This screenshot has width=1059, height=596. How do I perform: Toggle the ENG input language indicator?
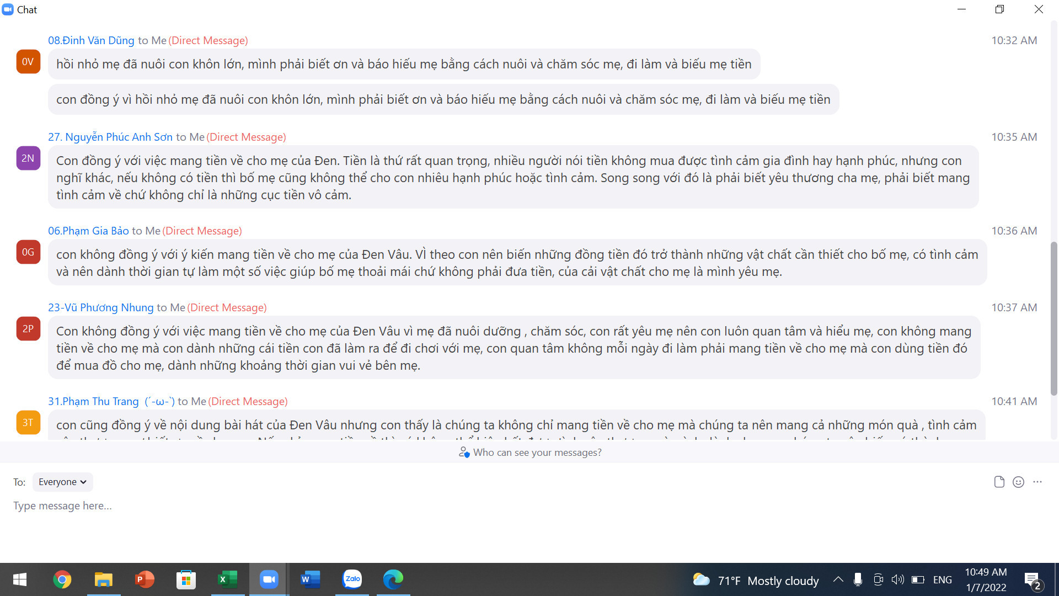(942, 579)
